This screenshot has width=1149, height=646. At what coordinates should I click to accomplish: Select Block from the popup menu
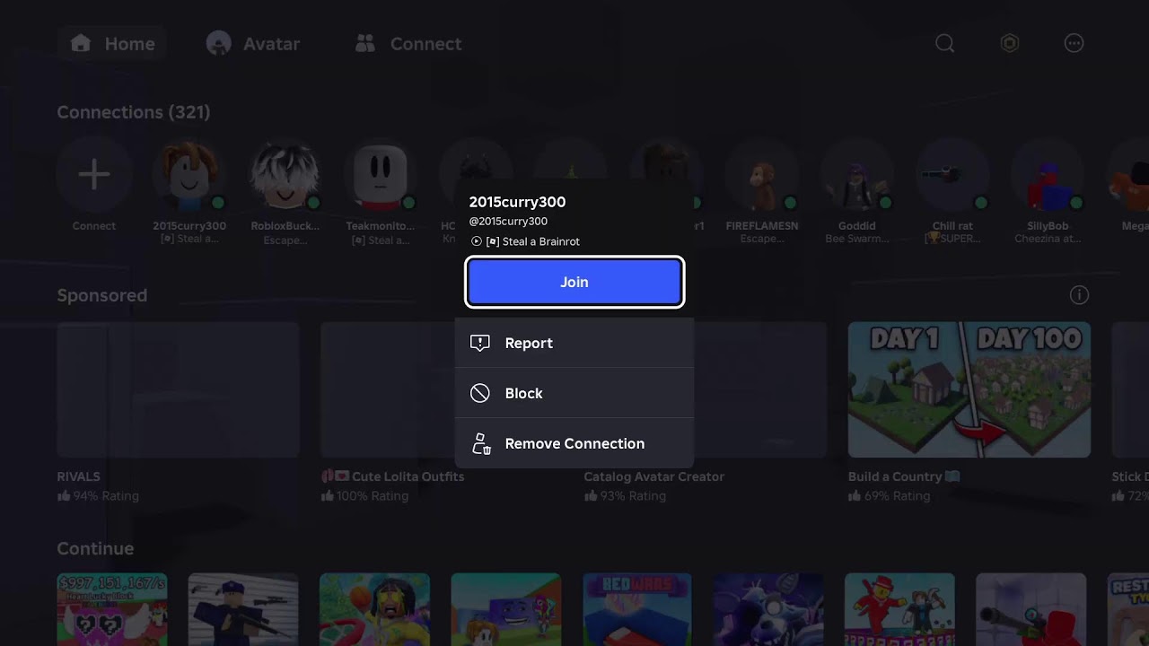(574, 393)
